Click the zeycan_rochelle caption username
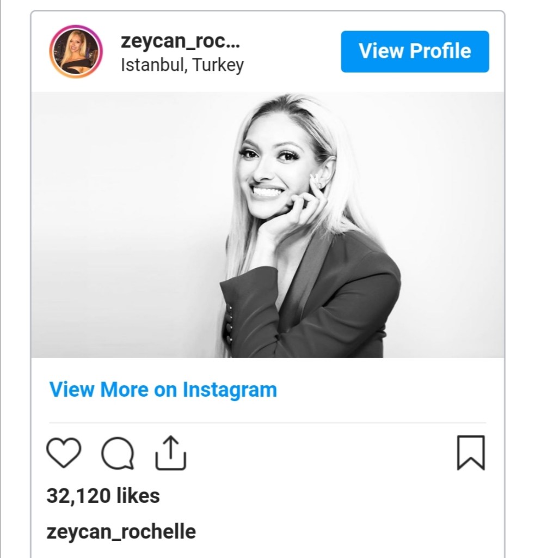The height and width of the screenshot is (558, 535). point(121,531)
